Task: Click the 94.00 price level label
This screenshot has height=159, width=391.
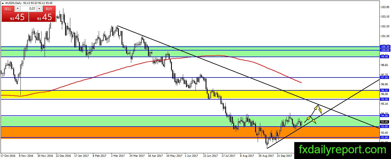Action: tap(385, 116)
